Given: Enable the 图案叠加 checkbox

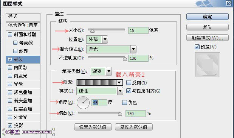Looking at the screenshot, I should [x=10, y=109].
